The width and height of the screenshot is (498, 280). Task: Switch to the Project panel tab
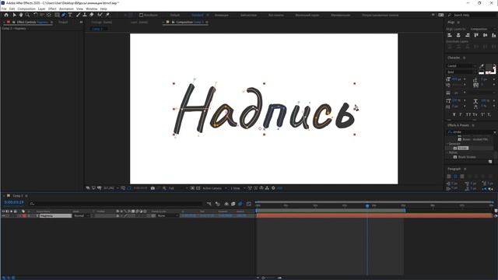tap(63, 23)
